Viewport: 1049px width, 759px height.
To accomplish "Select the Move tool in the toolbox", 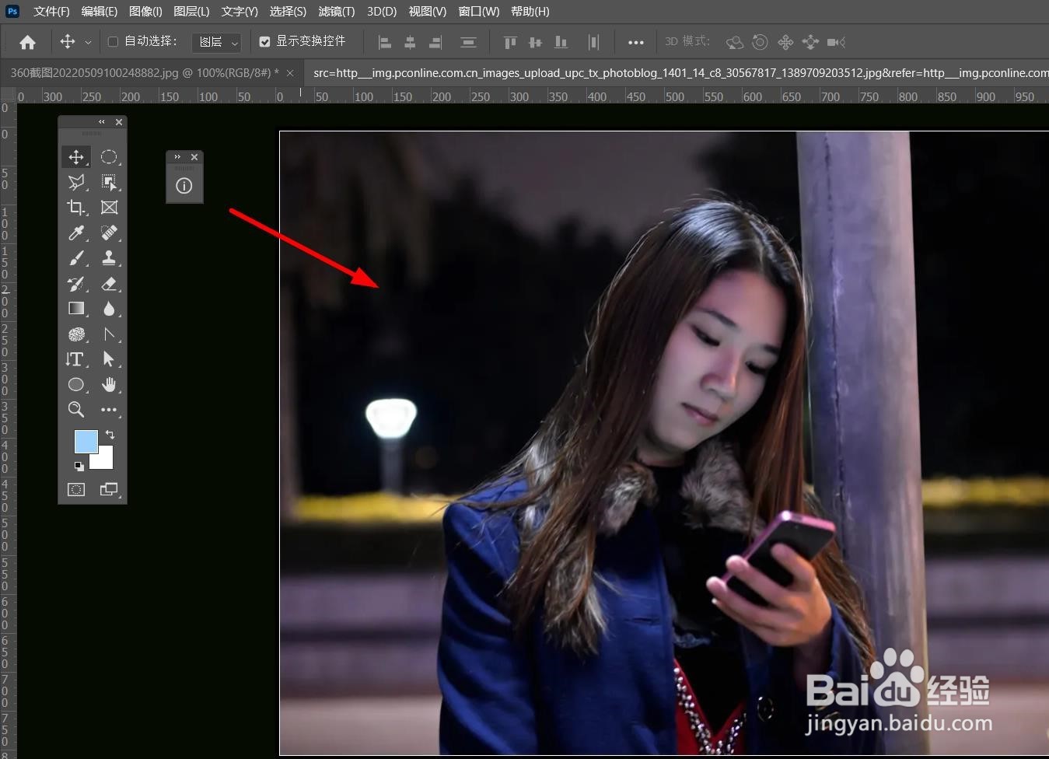I will pos(76,157).
